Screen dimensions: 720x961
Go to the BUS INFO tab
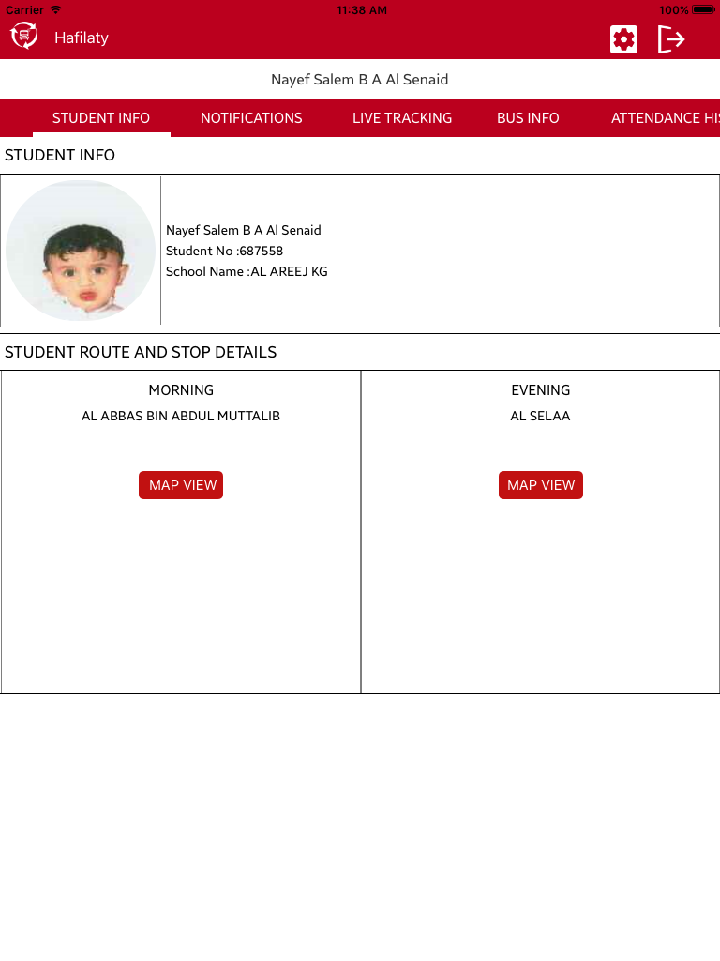[x=528, y=117]
